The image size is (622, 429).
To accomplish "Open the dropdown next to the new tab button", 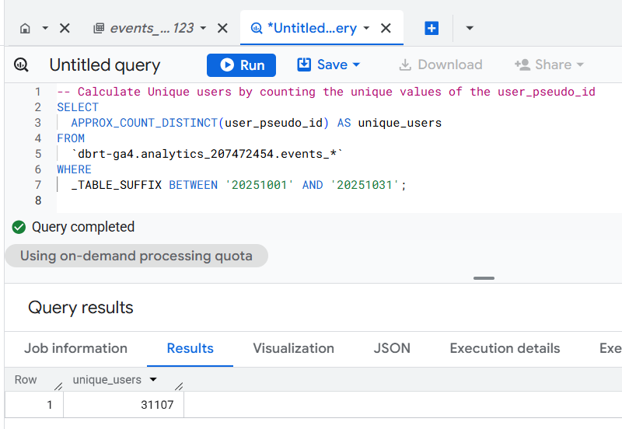I will 470,29.
